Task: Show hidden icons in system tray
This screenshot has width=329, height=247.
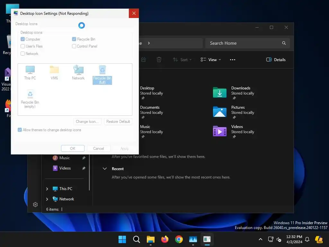Action: [260, 239]
